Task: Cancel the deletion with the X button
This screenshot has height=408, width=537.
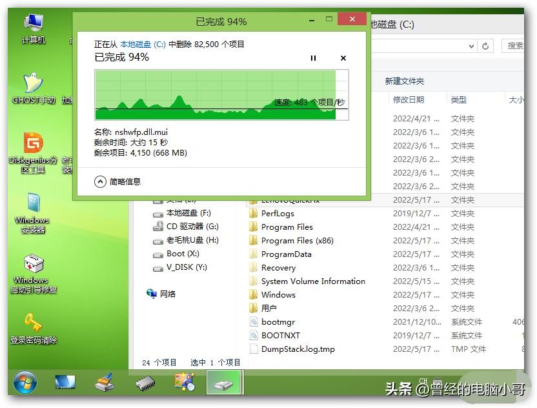Action: pos(343,58)
